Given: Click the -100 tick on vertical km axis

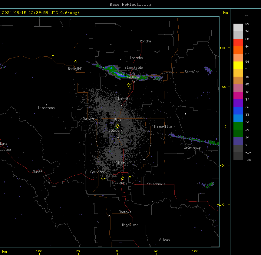Looking at the screenshot, I should [x=222, y=204].
